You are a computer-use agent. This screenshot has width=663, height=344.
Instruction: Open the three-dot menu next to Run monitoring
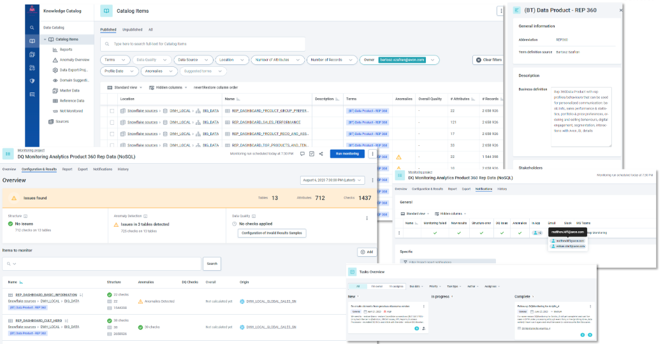click(372, 154)
